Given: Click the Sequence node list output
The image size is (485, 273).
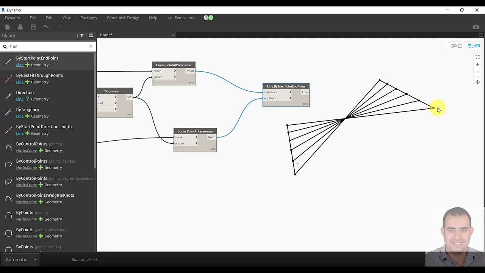Looking at the screenshot, I should (129, 97).
